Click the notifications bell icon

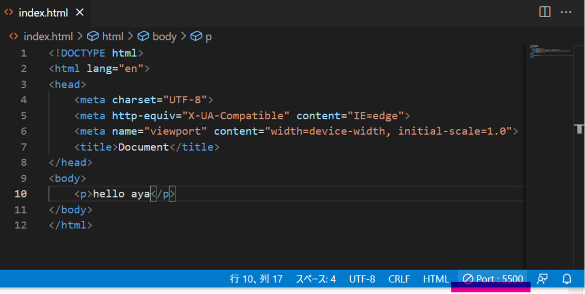(567, 279)
